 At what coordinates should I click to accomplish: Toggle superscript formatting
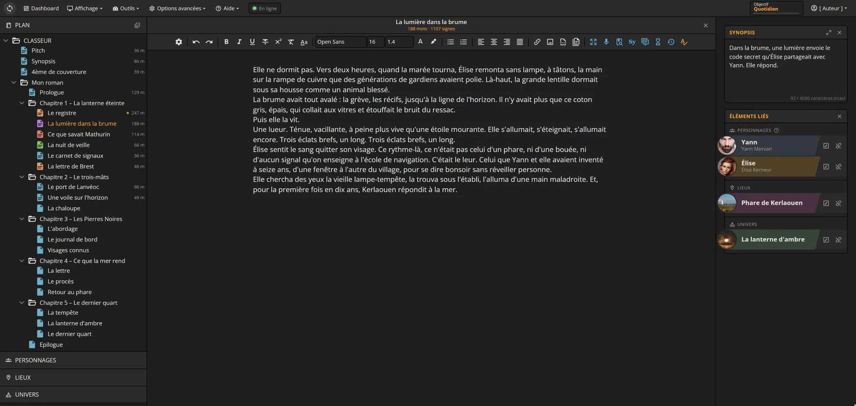tap(278, 42)
